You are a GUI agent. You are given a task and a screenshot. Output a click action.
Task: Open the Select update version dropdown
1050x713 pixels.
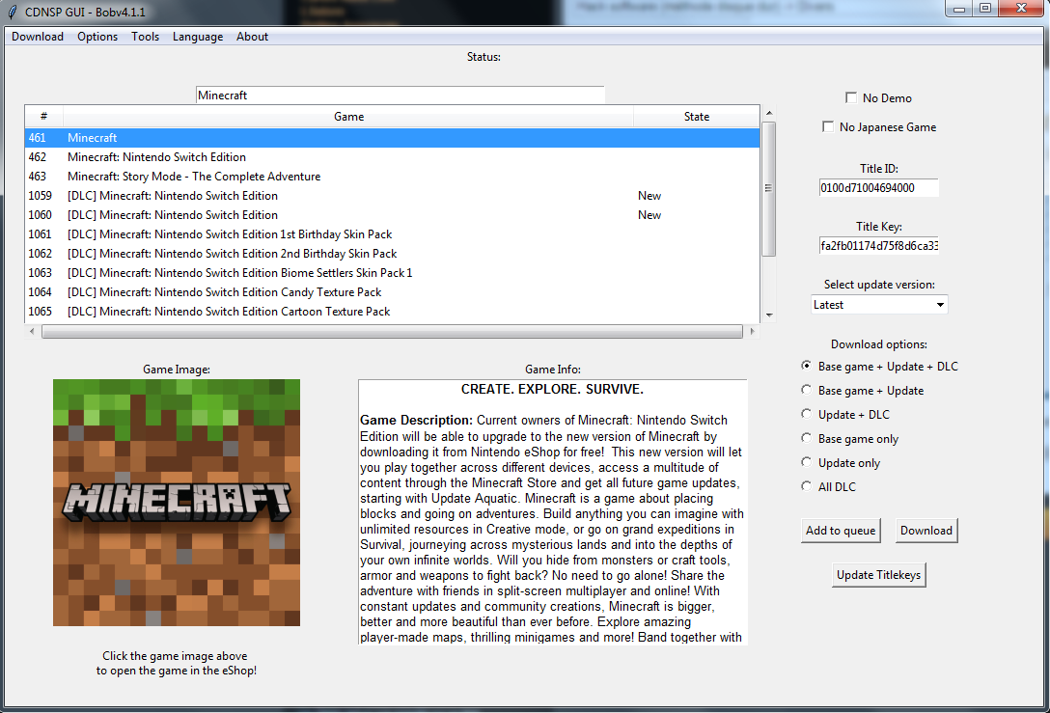click(879, 304)
